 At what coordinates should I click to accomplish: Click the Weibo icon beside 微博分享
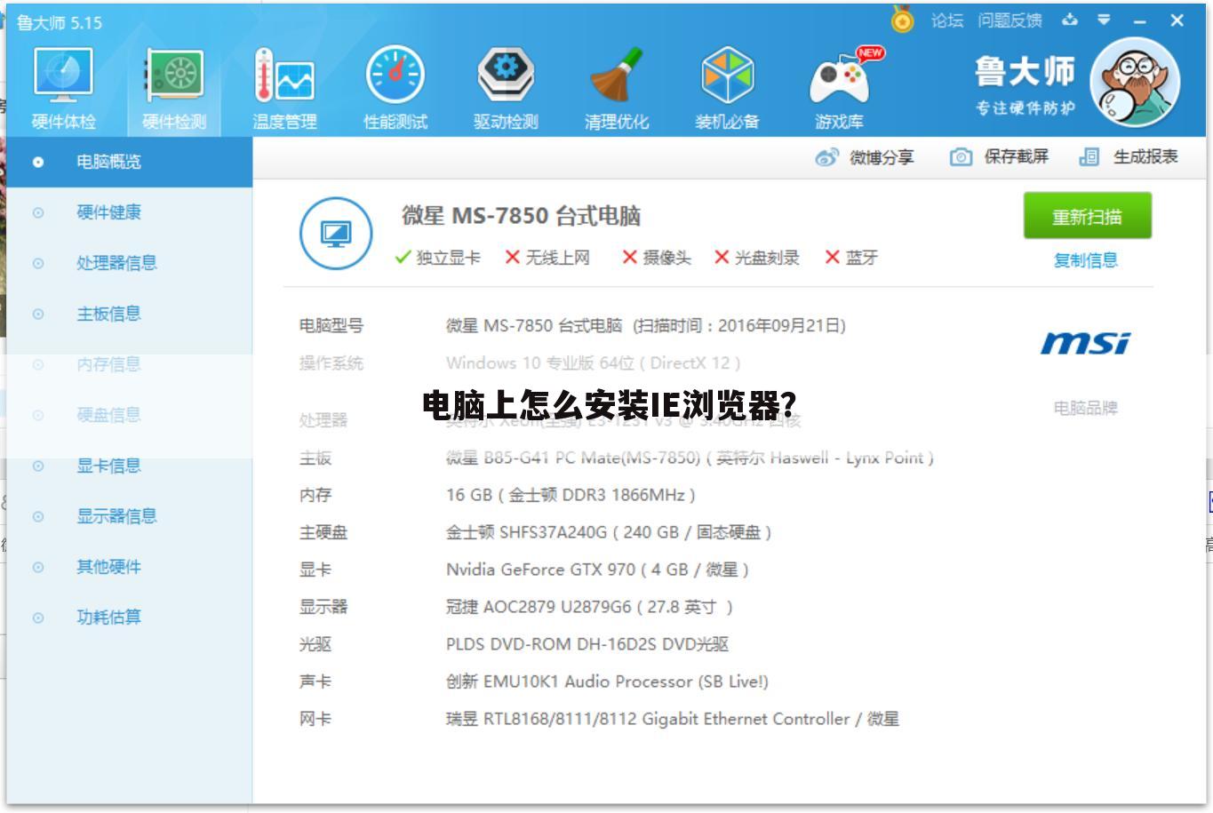826,157
